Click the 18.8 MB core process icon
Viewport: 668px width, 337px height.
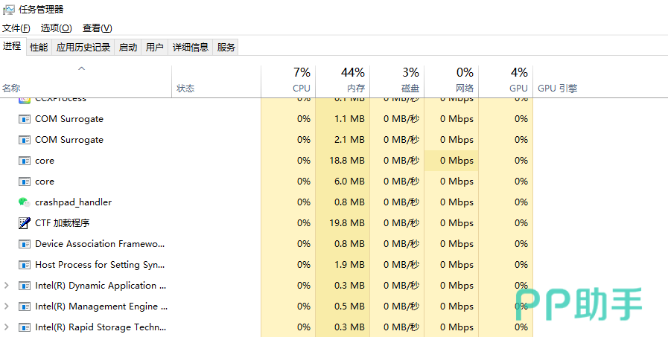point(24,161)
